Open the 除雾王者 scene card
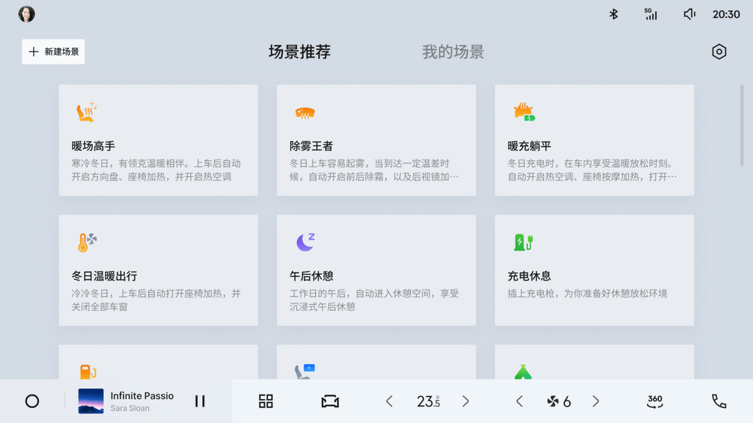This screenshot has width=753, height=423. (376, 140)
